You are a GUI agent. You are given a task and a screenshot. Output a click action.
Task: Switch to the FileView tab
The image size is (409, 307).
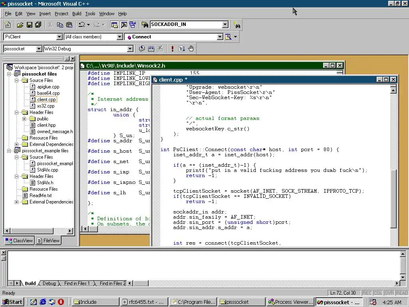click(x=48, y=240)
